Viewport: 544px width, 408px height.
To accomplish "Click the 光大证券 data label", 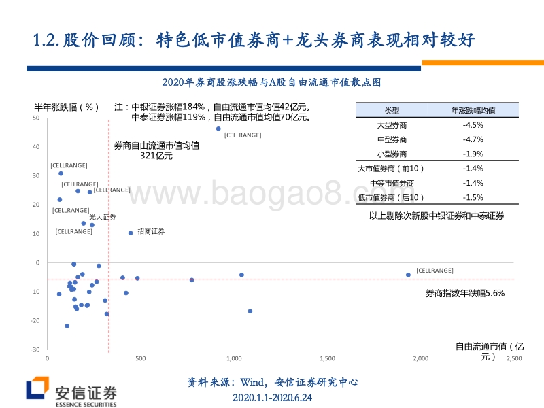I will coord(103,217).
